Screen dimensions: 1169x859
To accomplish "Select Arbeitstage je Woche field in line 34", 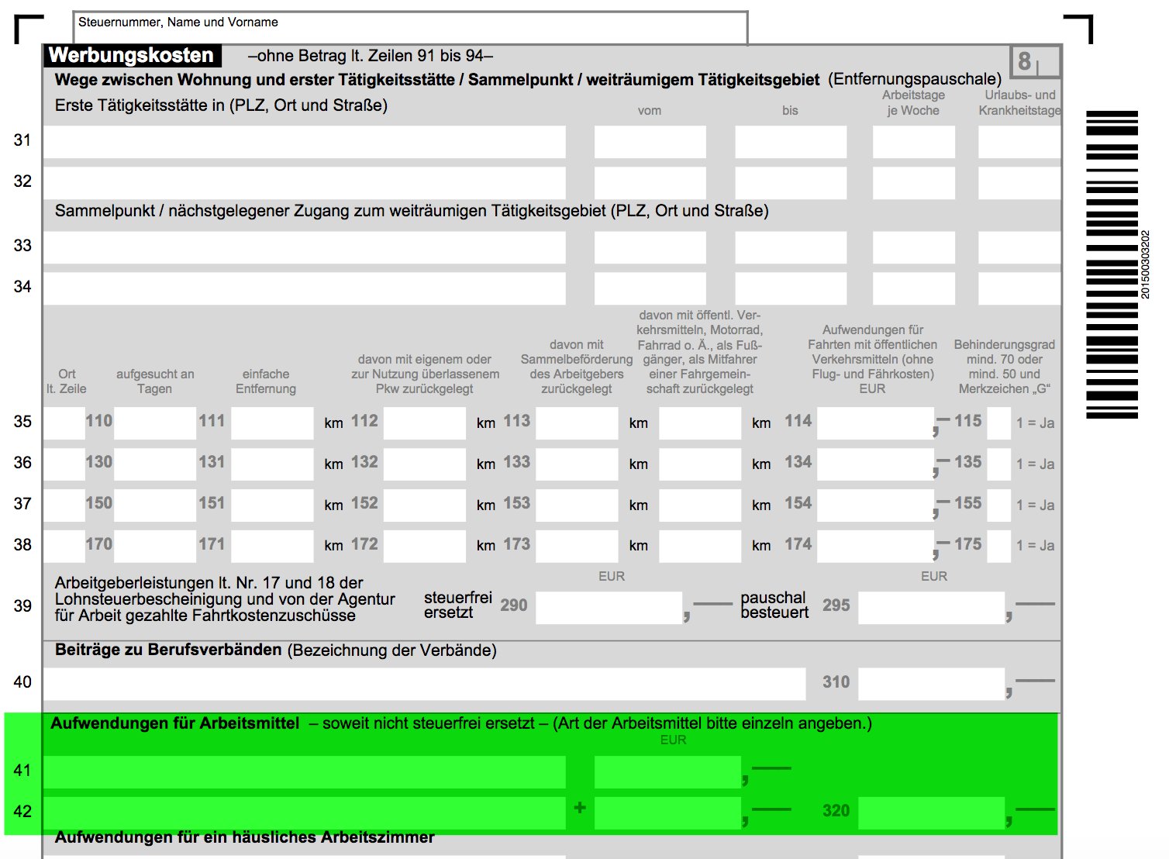I will tap(914, 288).
